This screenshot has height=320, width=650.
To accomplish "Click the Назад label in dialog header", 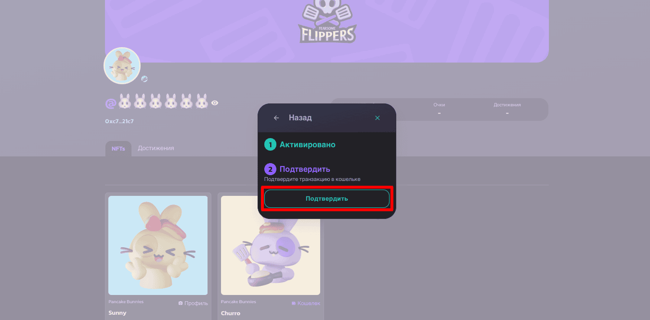I will coord(300,117).
